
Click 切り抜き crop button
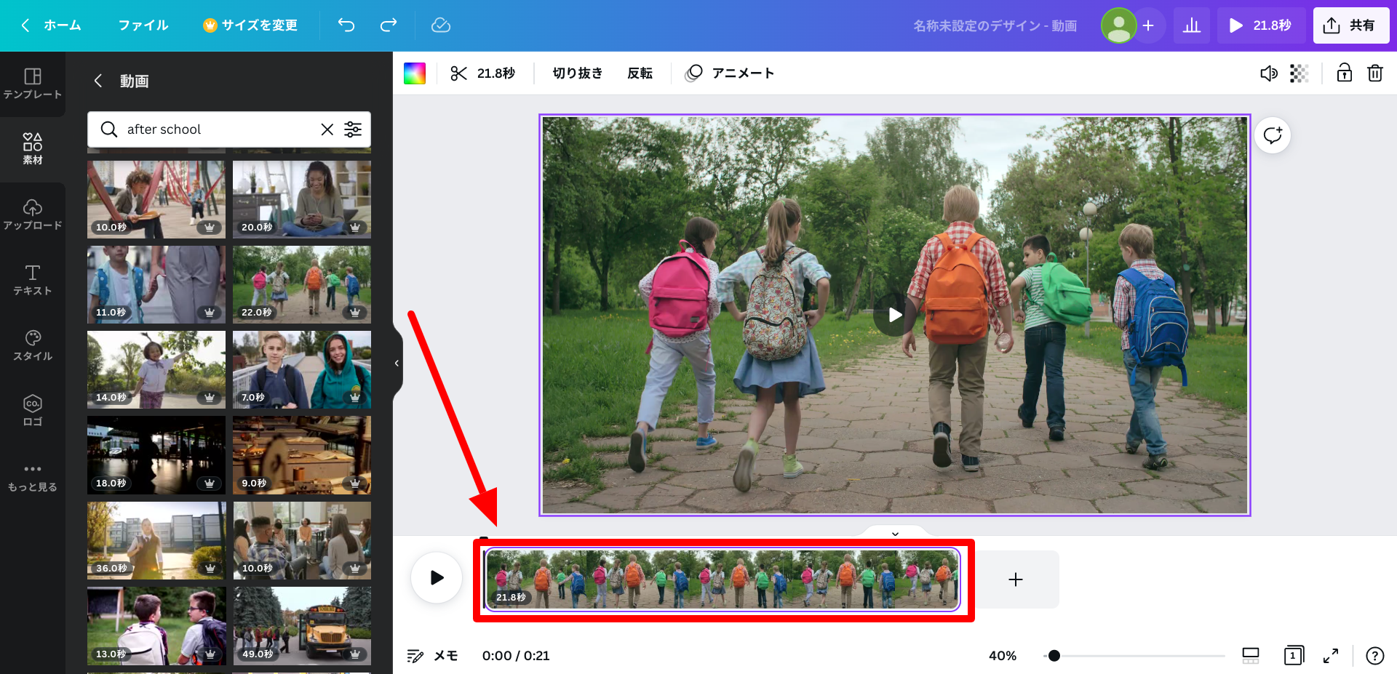[578, 73]
